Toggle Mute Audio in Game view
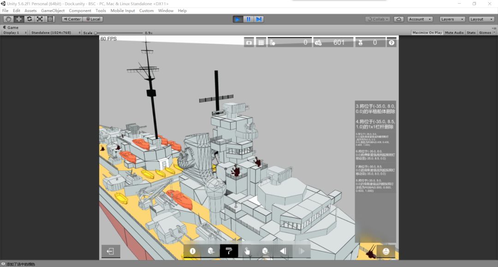 [454, 33]
